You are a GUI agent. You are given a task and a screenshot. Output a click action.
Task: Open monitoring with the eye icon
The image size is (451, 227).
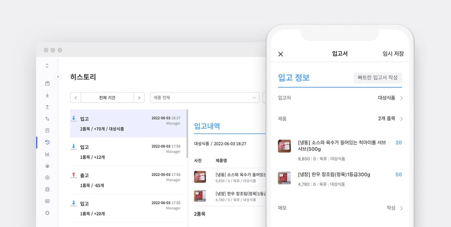tap(47, 165)
